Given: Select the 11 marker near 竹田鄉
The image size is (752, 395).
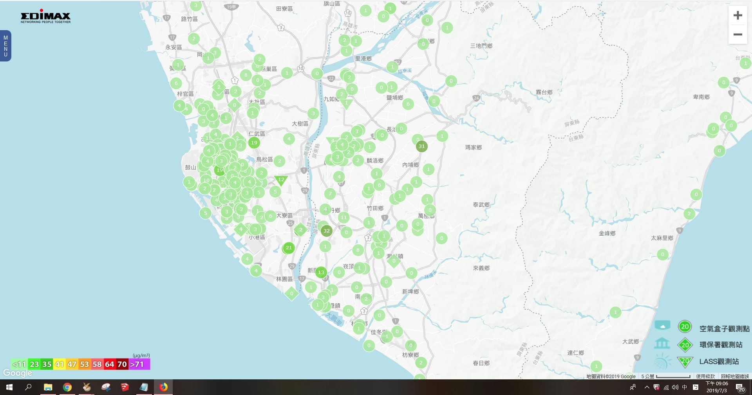Looking at the screenshot, I should (x=343, y=217).
